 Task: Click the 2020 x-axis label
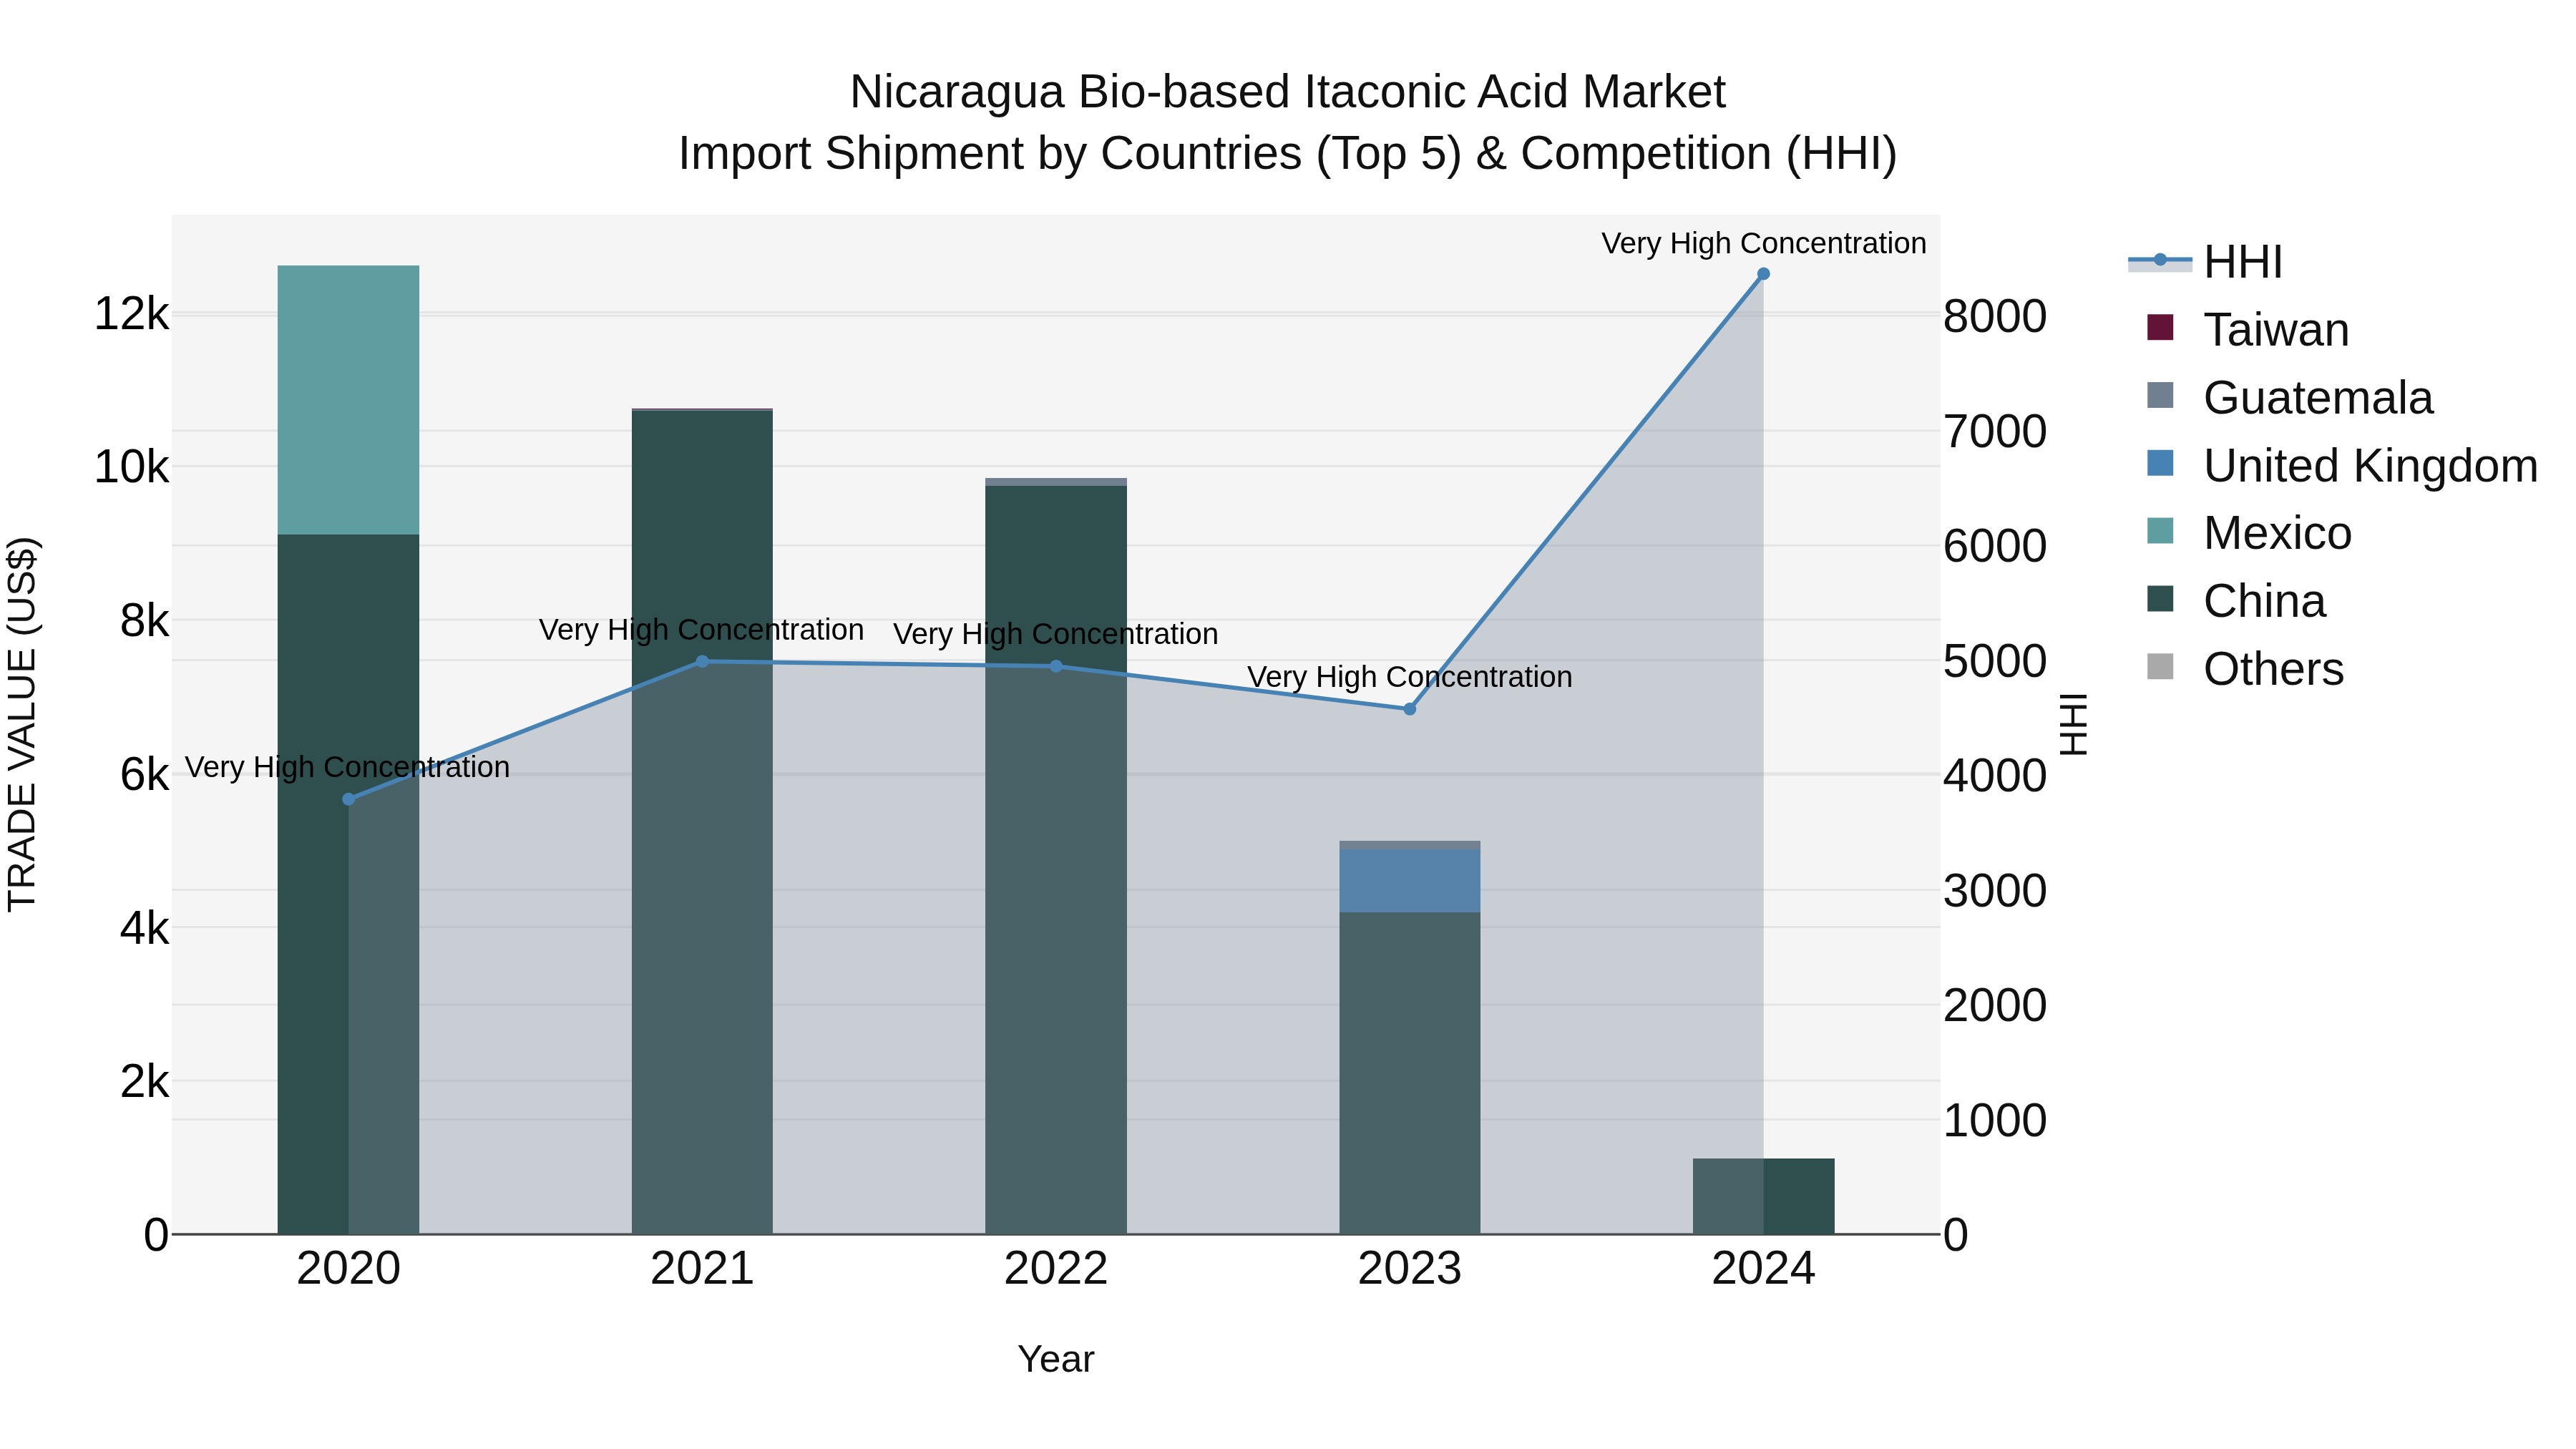348,1269
